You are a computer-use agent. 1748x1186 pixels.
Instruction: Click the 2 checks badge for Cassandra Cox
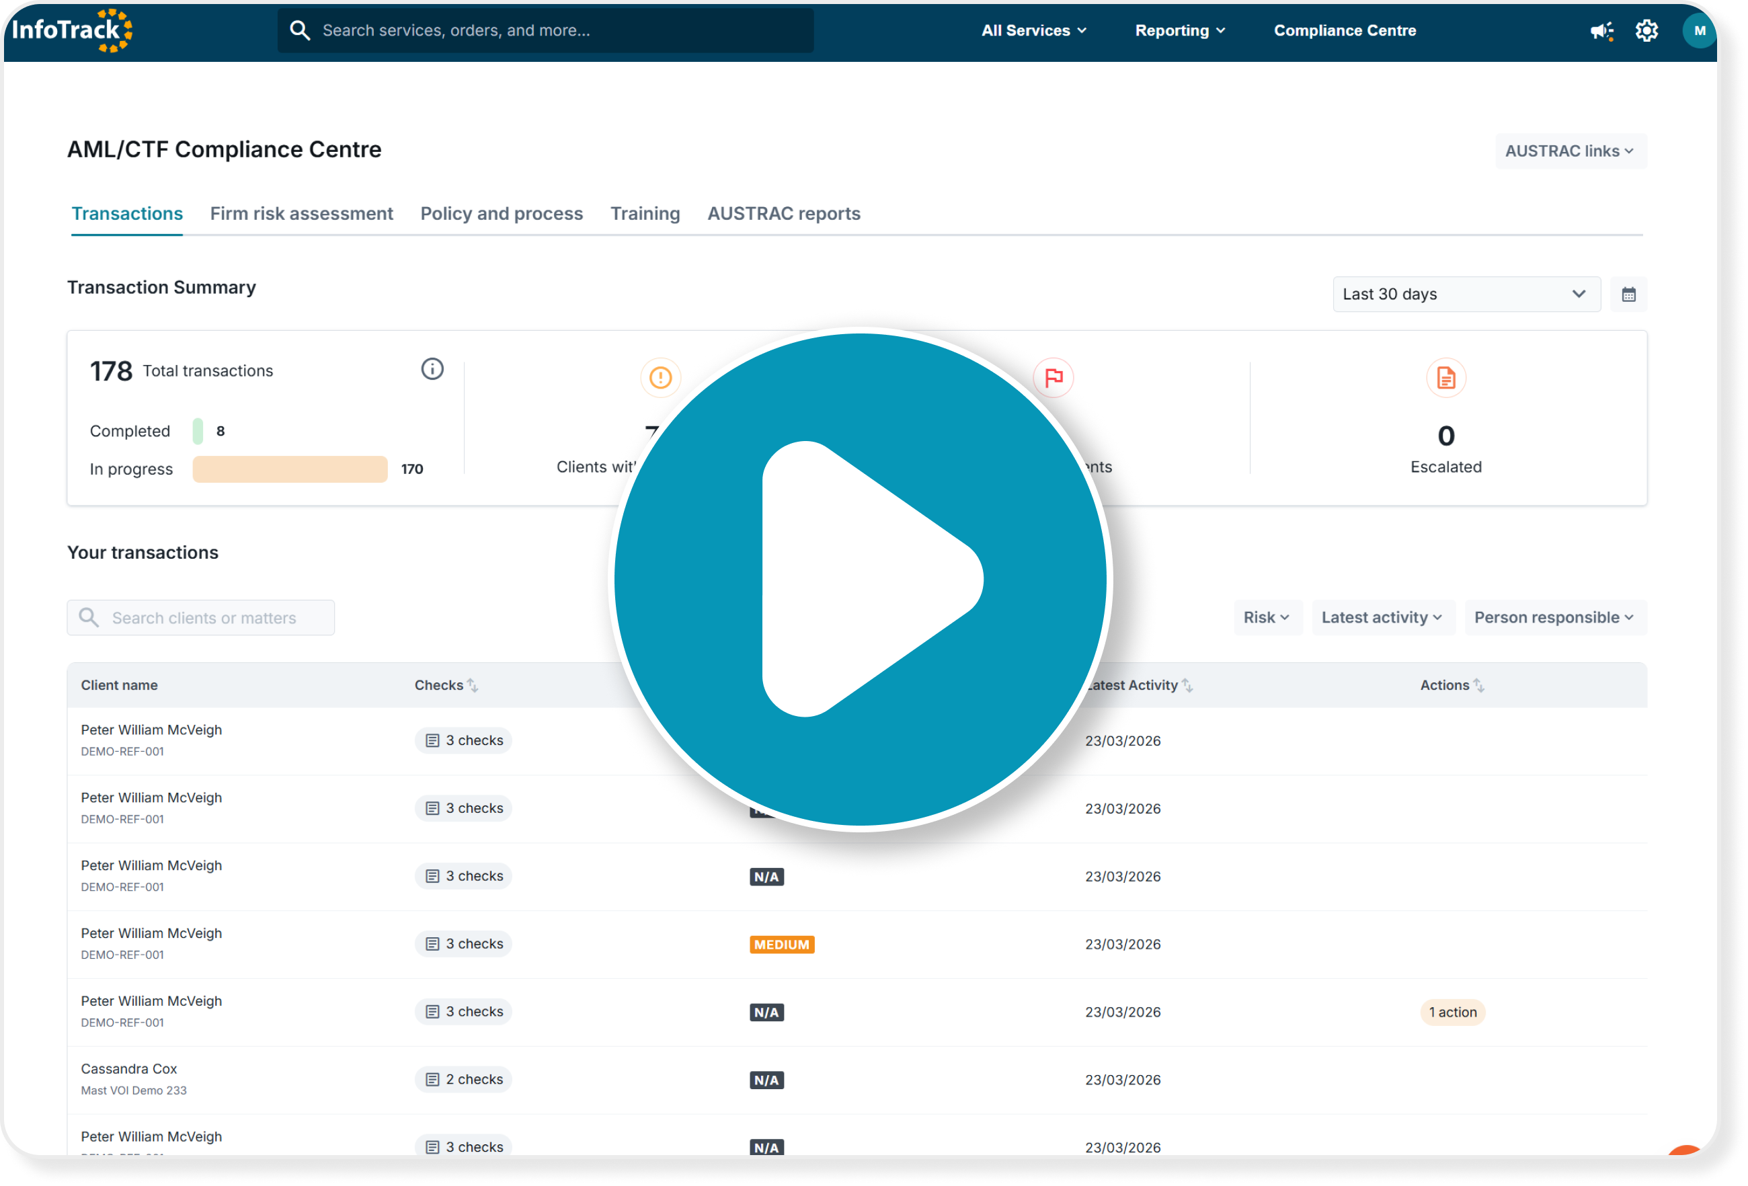click(463, 1079)
